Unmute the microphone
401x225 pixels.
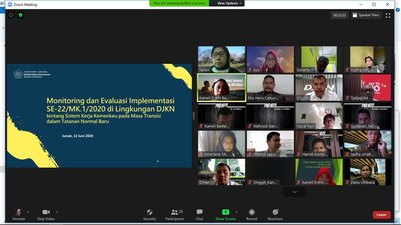[19, 214]
